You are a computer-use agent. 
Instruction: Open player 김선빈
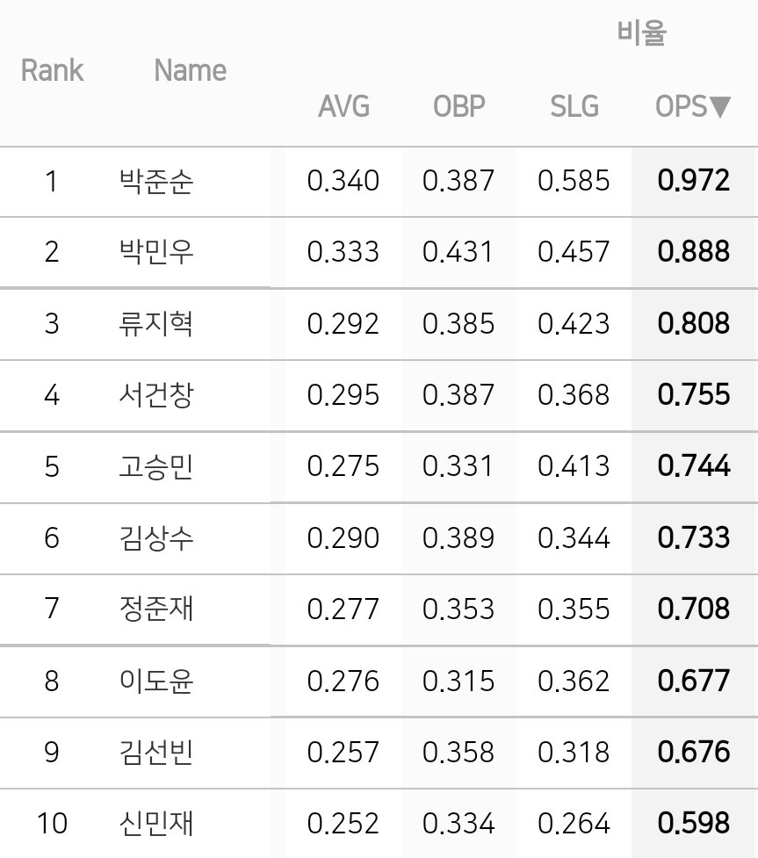point(156,753)
